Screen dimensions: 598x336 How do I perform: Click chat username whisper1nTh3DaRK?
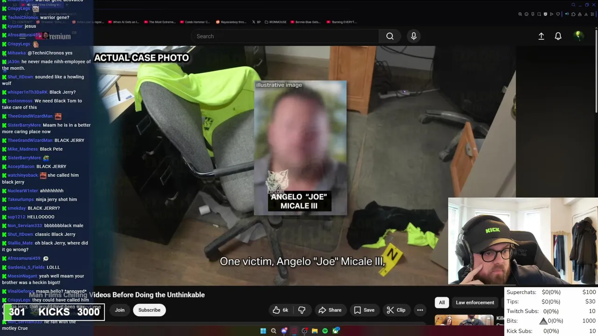28,92
